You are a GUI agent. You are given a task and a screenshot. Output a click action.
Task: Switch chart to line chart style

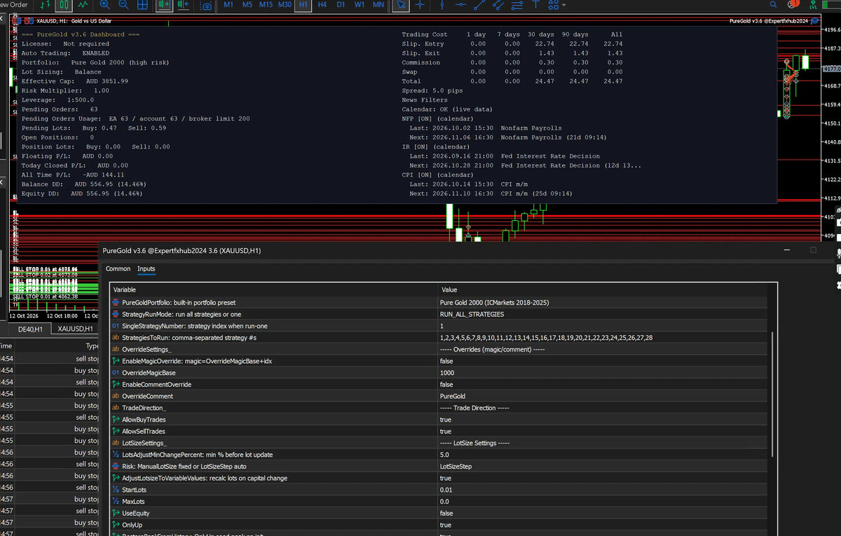pos(83,5)
